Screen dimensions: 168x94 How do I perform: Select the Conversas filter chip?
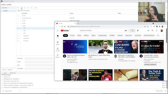[138, 36]
